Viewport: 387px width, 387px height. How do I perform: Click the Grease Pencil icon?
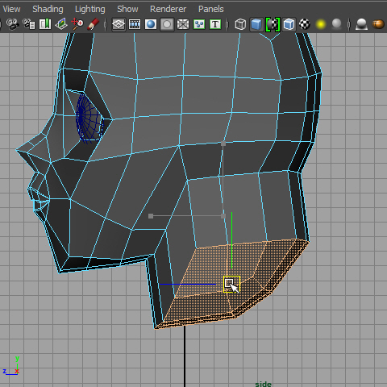click(x=94, y=24)
